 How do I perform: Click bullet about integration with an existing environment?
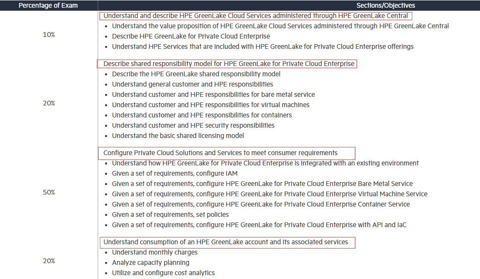click(265, 163)
